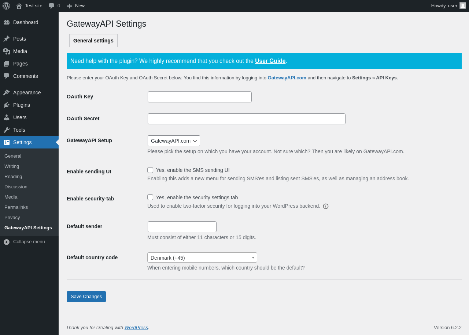This screenshot has height=335, width=469.
Task: Click the Appearance paintbrush icon
Action: (x=7, y=93)
